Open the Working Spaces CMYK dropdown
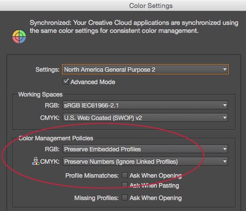246x211 pixels. [x=145, y=118]
